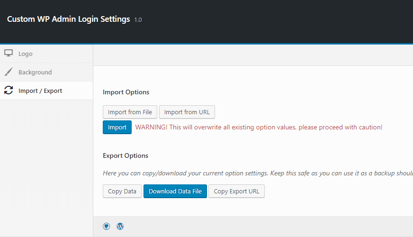Click the Export Options heading
This screenshot has height=237, width=413.
tap(126, 156)
